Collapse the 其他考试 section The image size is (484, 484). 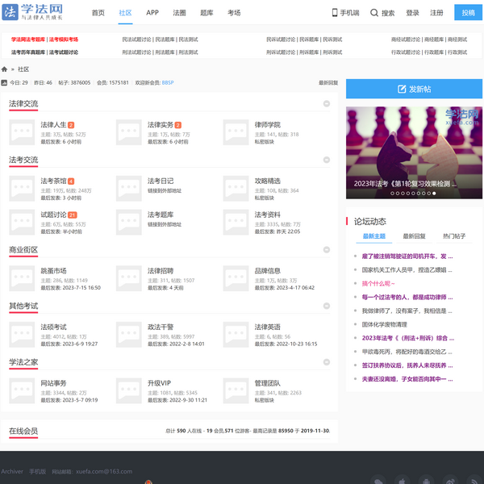[x=327, y=306]
